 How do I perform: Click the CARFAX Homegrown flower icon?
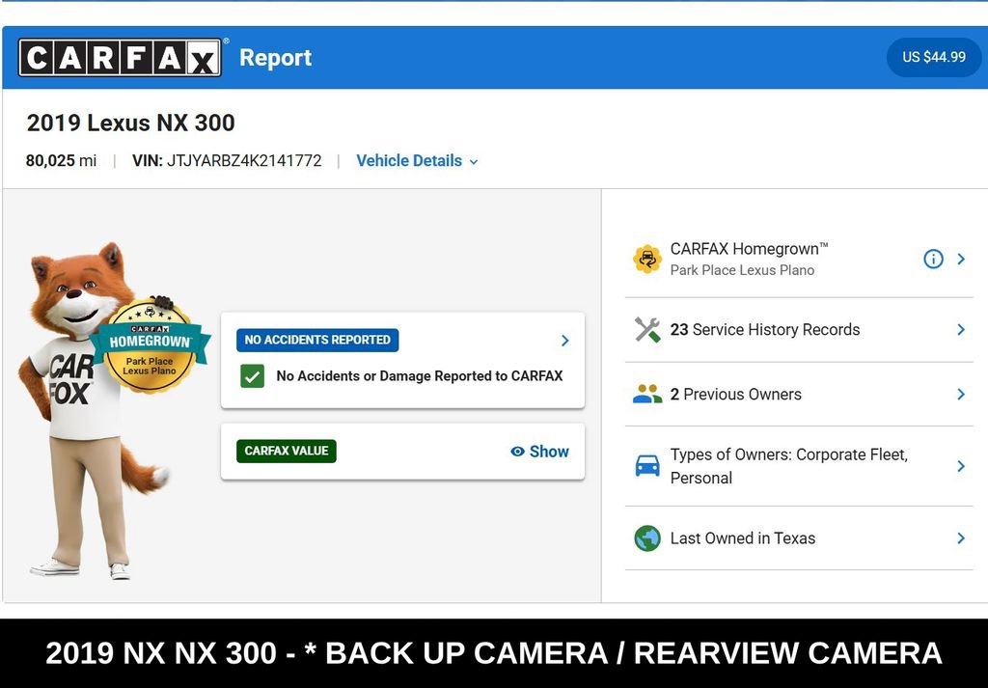pyautogui.click(x=647, y=259)
